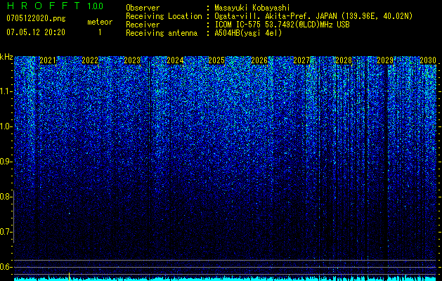
Task: Click the gray range bar beside the 0.7–0.8 axis
Action: [13, 217]
